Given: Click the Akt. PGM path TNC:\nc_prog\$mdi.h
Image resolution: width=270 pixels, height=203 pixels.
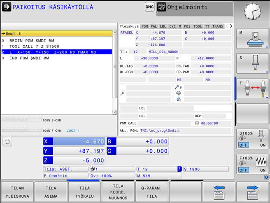Looking at the screenshot, I should pos(161,131).
